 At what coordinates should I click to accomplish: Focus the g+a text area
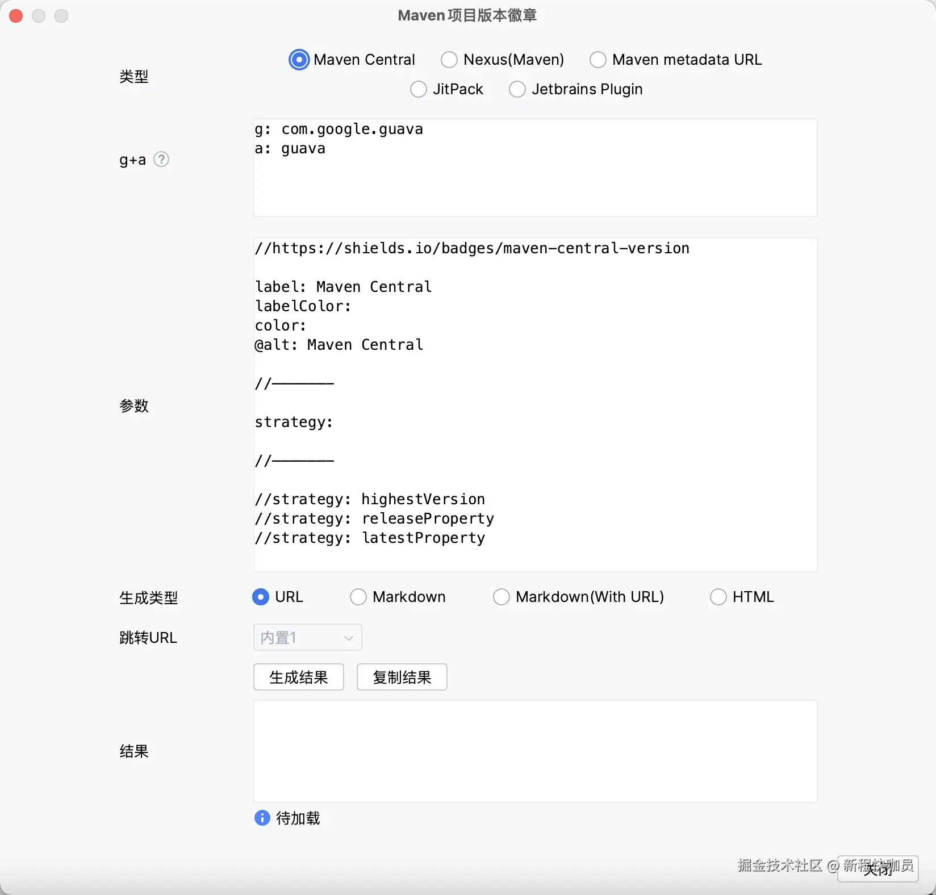(535, 168)
